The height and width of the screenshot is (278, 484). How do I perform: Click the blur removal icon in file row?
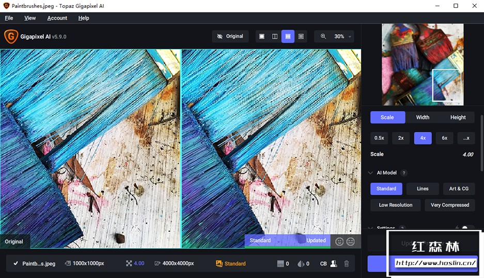(301, 264)
